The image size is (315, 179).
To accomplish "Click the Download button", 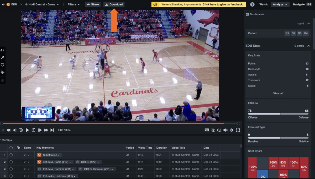I will [x=114, y=4].
